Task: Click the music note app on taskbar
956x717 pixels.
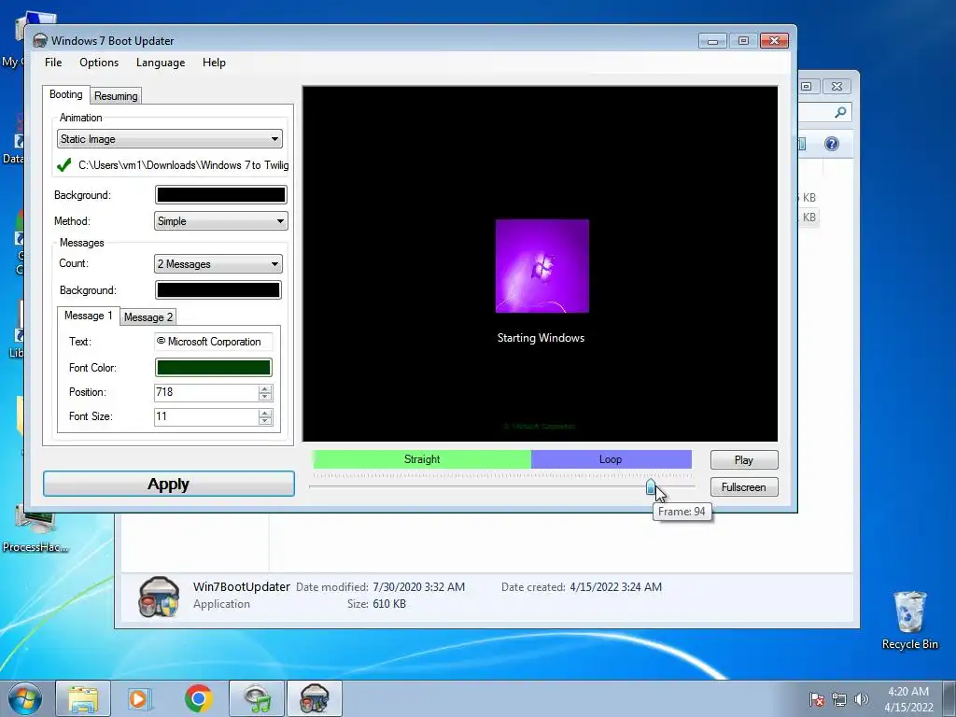Action: 257,698
